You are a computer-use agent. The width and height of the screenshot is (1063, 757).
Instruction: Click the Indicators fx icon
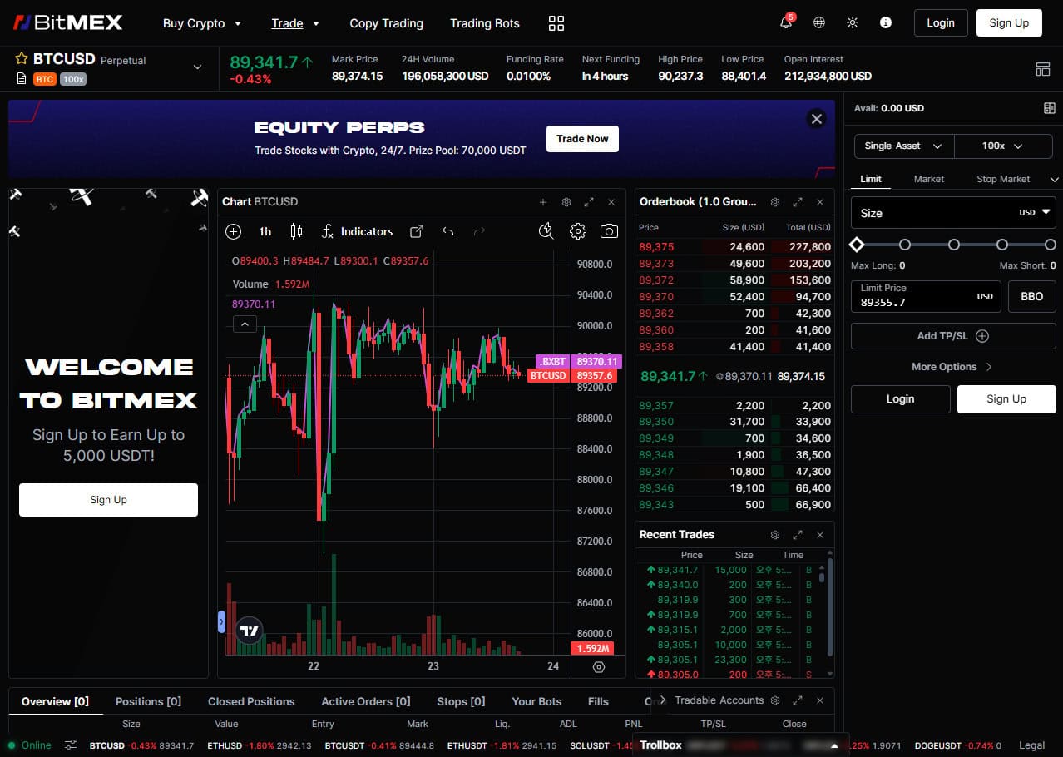click(x=326, y=231)
